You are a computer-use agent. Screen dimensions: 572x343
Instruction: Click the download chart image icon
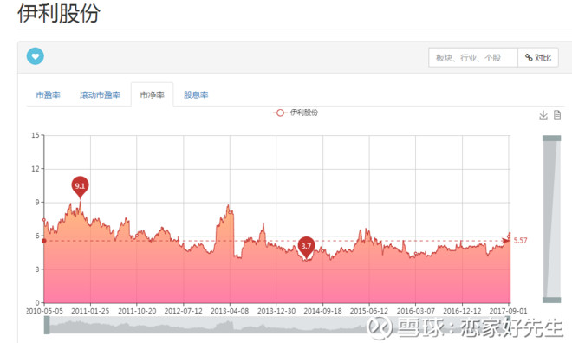[543, 115]
